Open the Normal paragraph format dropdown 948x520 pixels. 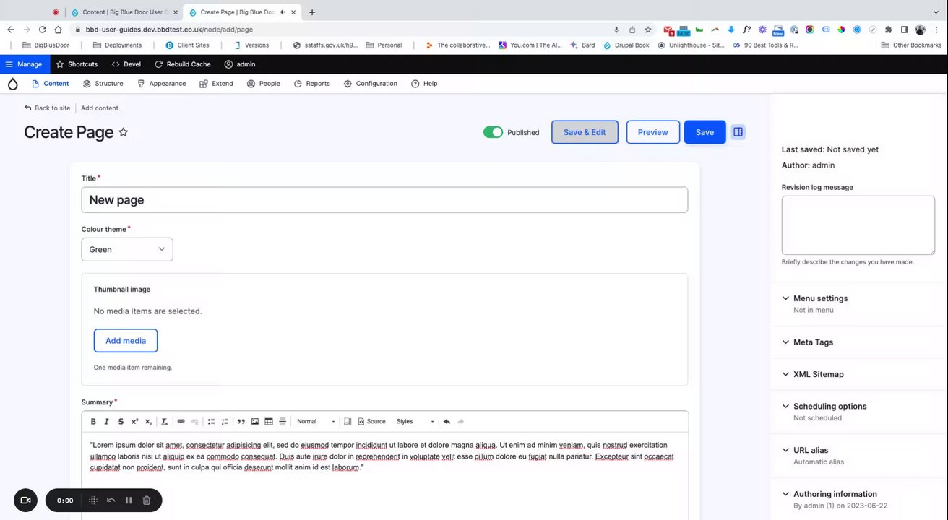316,422
